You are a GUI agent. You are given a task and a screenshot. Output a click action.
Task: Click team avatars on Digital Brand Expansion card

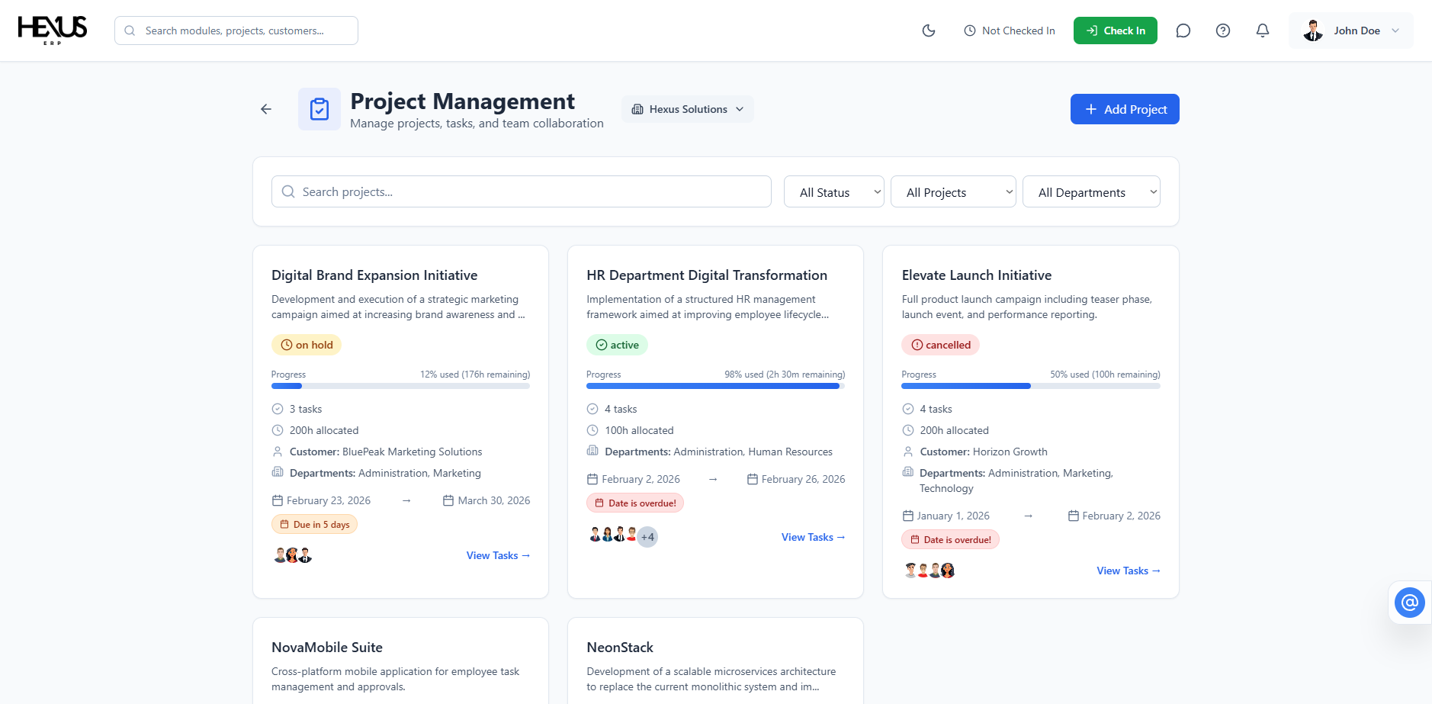293,555
